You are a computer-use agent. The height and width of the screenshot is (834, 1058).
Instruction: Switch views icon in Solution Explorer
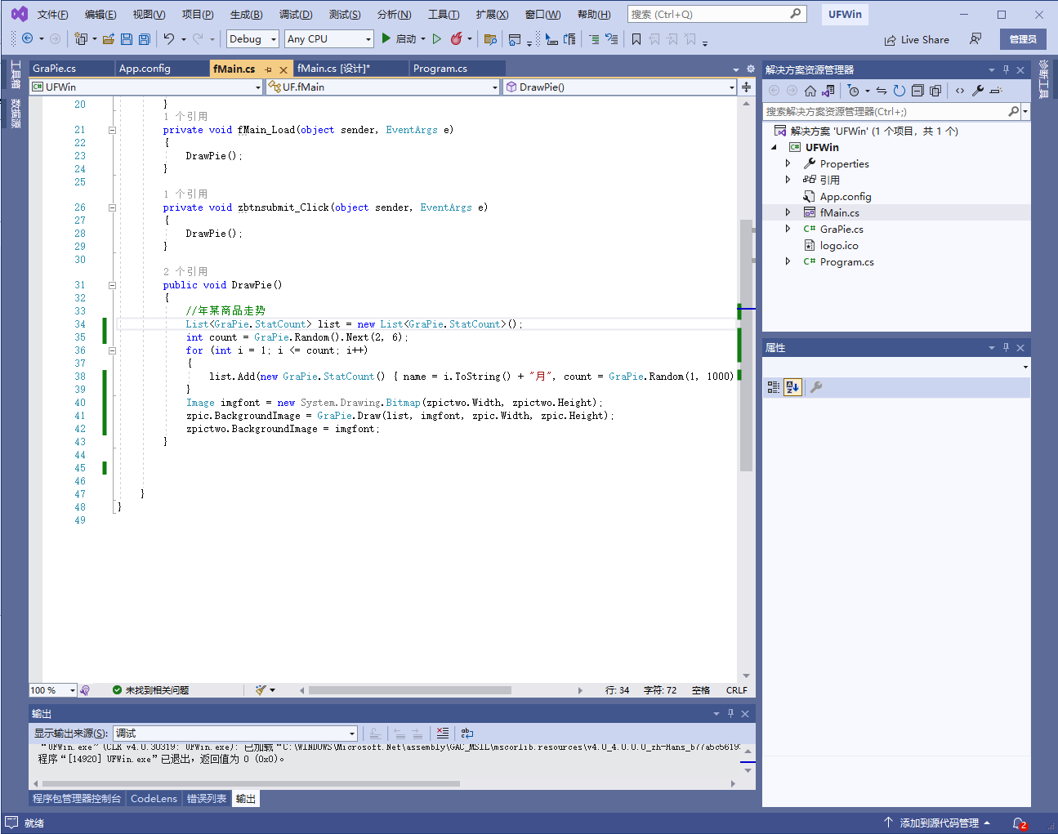coord(828,91)
